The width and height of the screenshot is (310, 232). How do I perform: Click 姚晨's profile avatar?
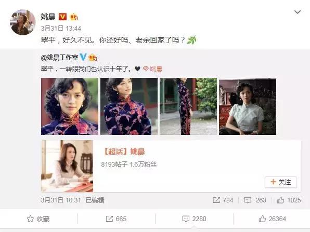pos(22,22)
